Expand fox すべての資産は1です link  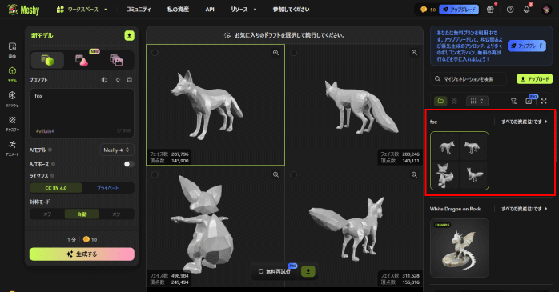pos(524,122)
